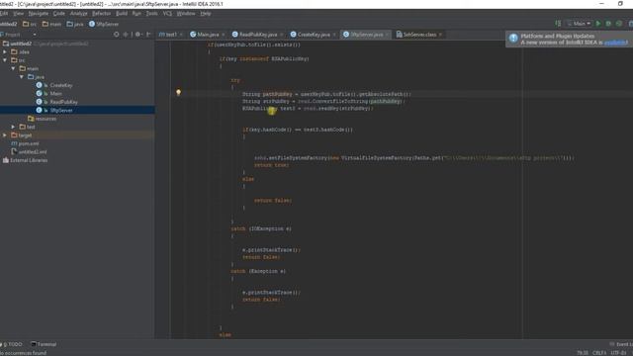Click main in the navigation breadcrumb

pos(51,24)
